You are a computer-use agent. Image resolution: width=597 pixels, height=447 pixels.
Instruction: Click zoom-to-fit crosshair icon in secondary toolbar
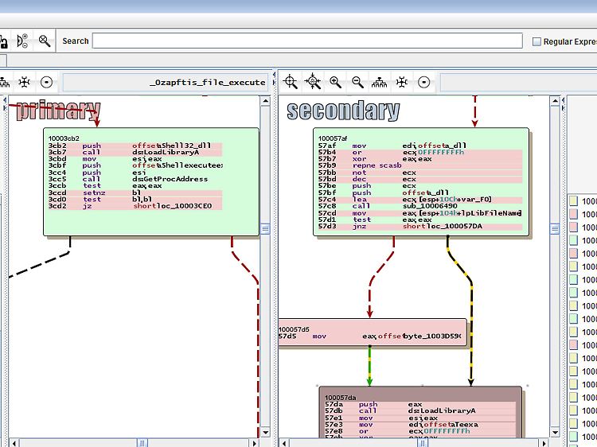(290, 82)
